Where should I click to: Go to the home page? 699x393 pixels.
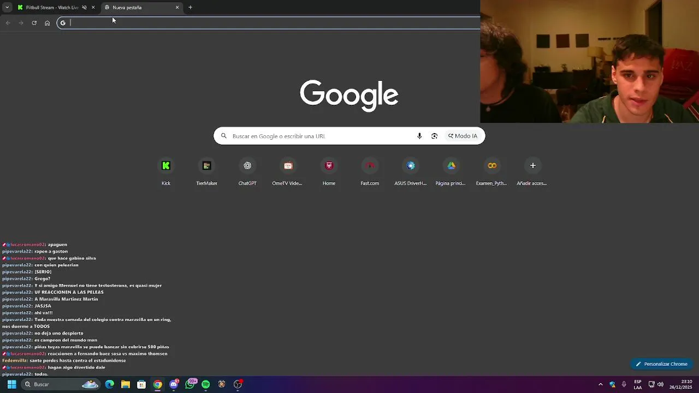pos(47,23)
